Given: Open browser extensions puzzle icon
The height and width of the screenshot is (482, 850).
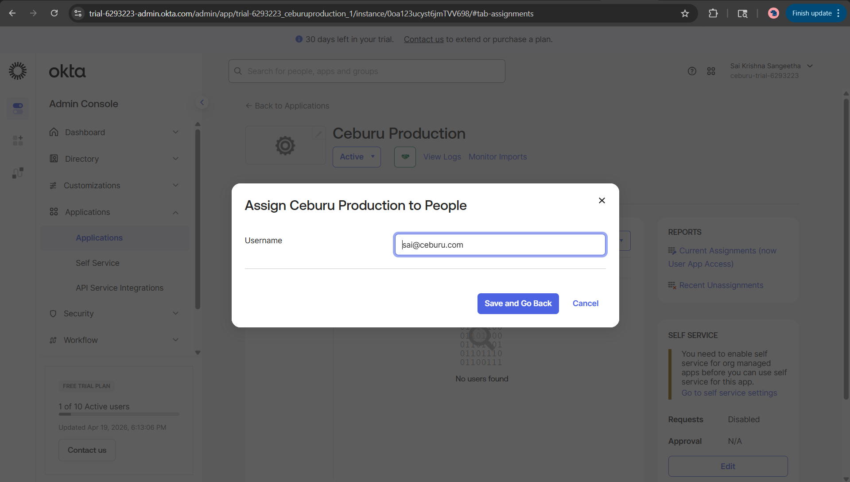Looking at the screenshot, I should click(713, 13).
